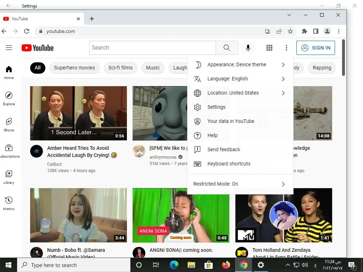Expand Restricted Mode: On submenu
The image size is (363, 272).
pyautogui.click(x=240, y=184)
